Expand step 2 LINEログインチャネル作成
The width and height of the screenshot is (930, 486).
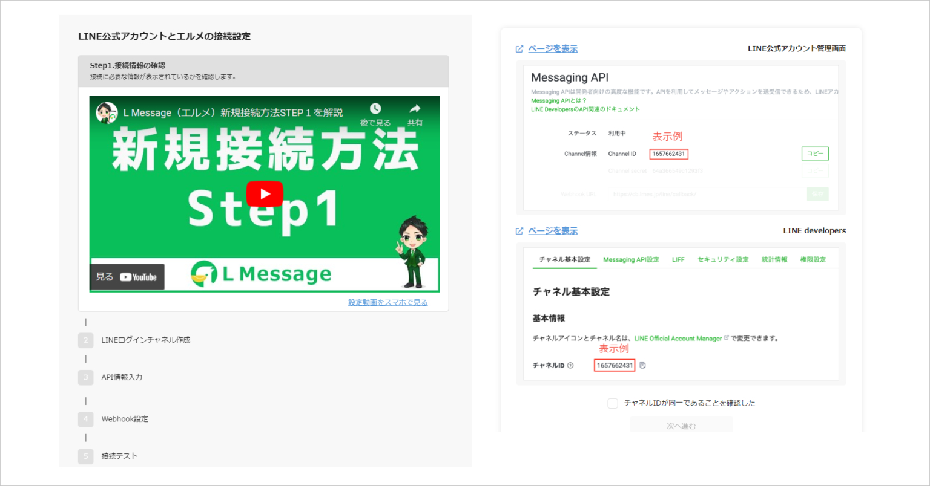pos(145,340)
